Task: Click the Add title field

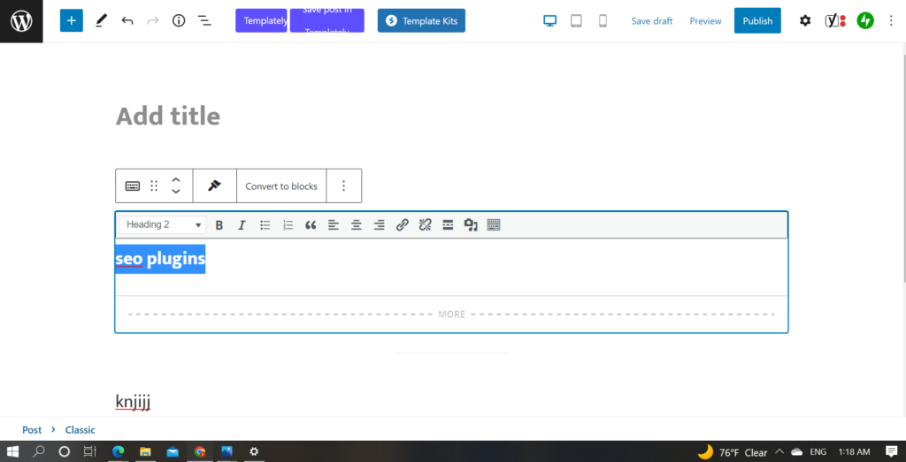Action: pos(168,117)
